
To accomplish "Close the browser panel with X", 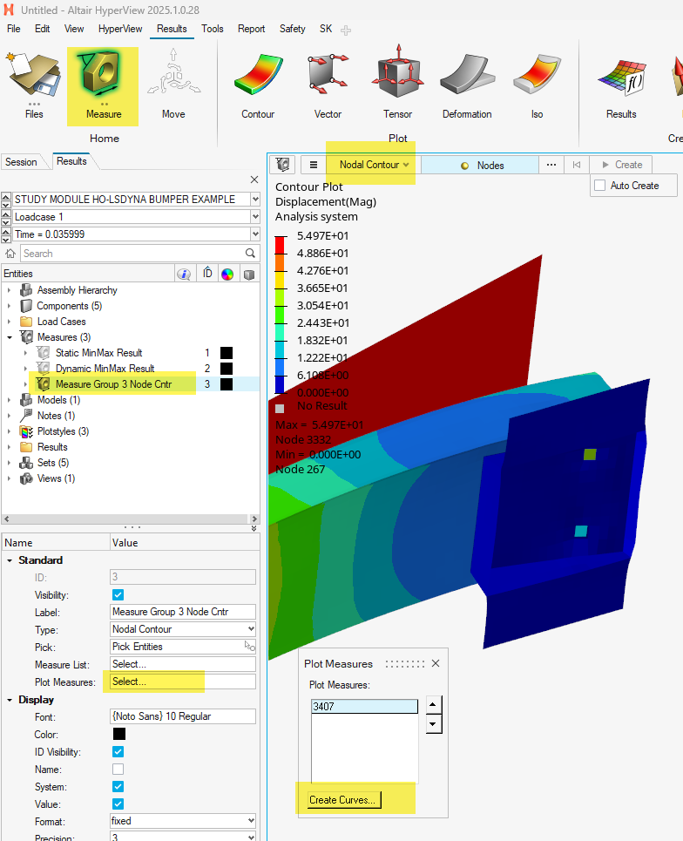I will [x=254, y=180].
